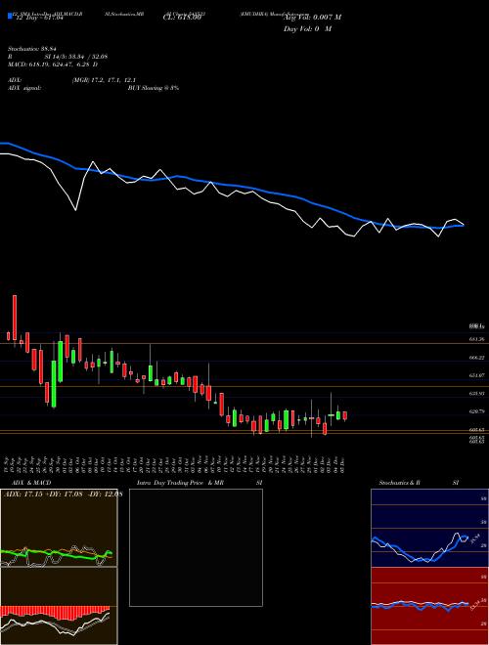The image size is (489, 645).
Task: Click the blue 12 Day SMA legend square
Action: pyautogui.click(x=10, y=16)
